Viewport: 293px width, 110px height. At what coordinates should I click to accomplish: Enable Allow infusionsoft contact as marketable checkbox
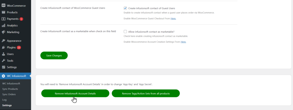(x=125, y=32)
